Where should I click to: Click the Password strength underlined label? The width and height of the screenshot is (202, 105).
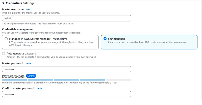pos(13,76)
